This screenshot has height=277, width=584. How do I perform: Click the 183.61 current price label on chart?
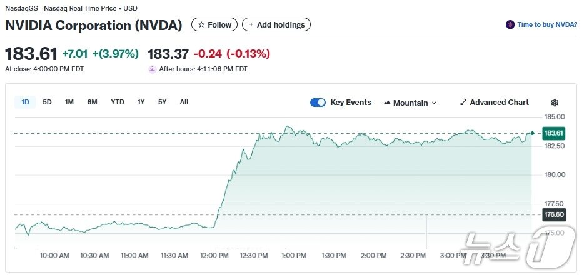tap(554, 133)
